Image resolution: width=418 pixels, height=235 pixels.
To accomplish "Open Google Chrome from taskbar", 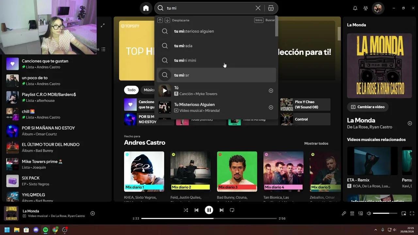I will coord(55,230).
